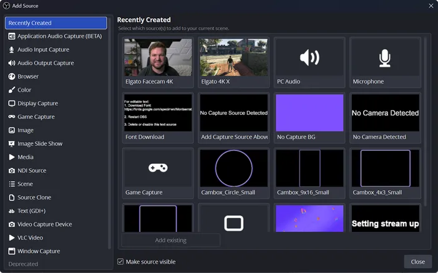Choose Display Capture source type label

point(37,103)
